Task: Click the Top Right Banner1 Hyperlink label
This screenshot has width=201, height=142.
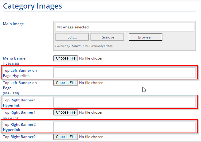Action: pyautogui.click(x=19, y=103)
